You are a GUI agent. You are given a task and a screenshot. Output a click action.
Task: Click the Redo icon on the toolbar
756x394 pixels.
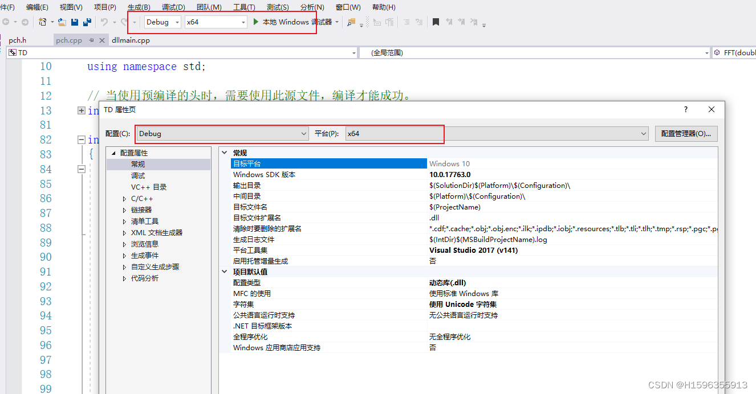pyautogui.click(x=123, y=22)
